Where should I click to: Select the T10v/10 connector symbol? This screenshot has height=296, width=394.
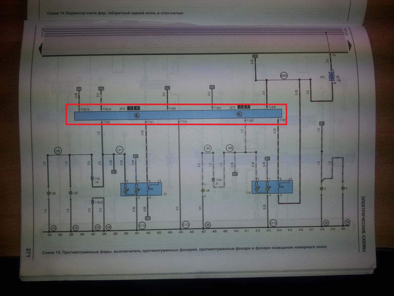point(92,179)
